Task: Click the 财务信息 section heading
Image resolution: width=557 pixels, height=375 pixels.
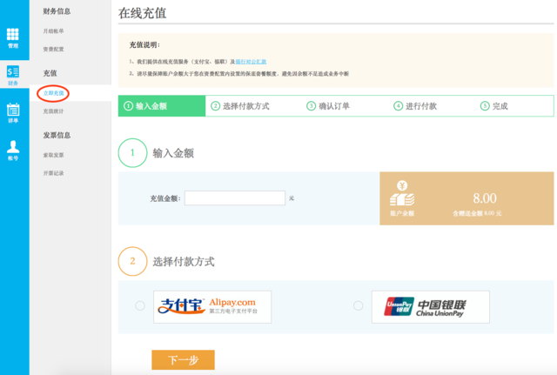Action: click(x=57, y=11)
